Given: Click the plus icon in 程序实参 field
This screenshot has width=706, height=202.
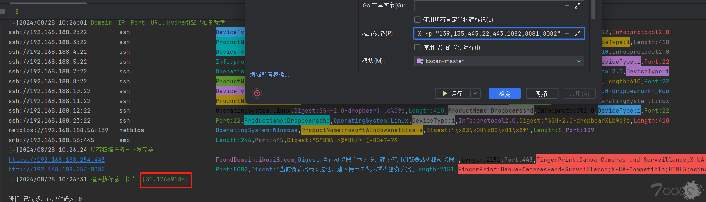Looking at the screenshot, I should click(x=567, y=33).
